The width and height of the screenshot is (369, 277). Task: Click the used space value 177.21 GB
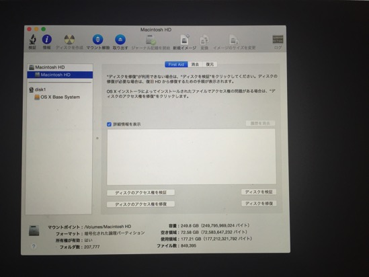click(x=191, y=239)
